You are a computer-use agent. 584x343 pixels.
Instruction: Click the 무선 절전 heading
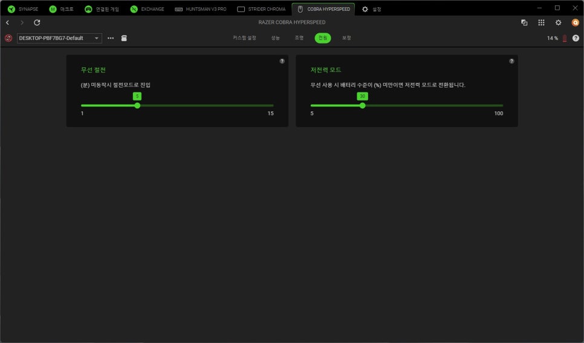click(93, 70)
